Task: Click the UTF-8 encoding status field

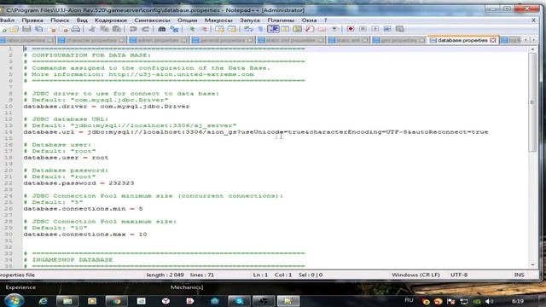Action: [x=459, y=275]
